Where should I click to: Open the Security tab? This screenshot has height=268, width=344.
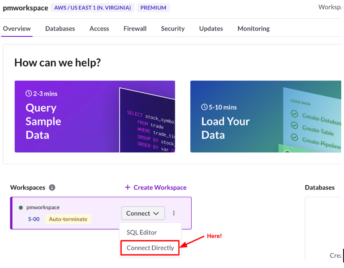pos(172,29)
